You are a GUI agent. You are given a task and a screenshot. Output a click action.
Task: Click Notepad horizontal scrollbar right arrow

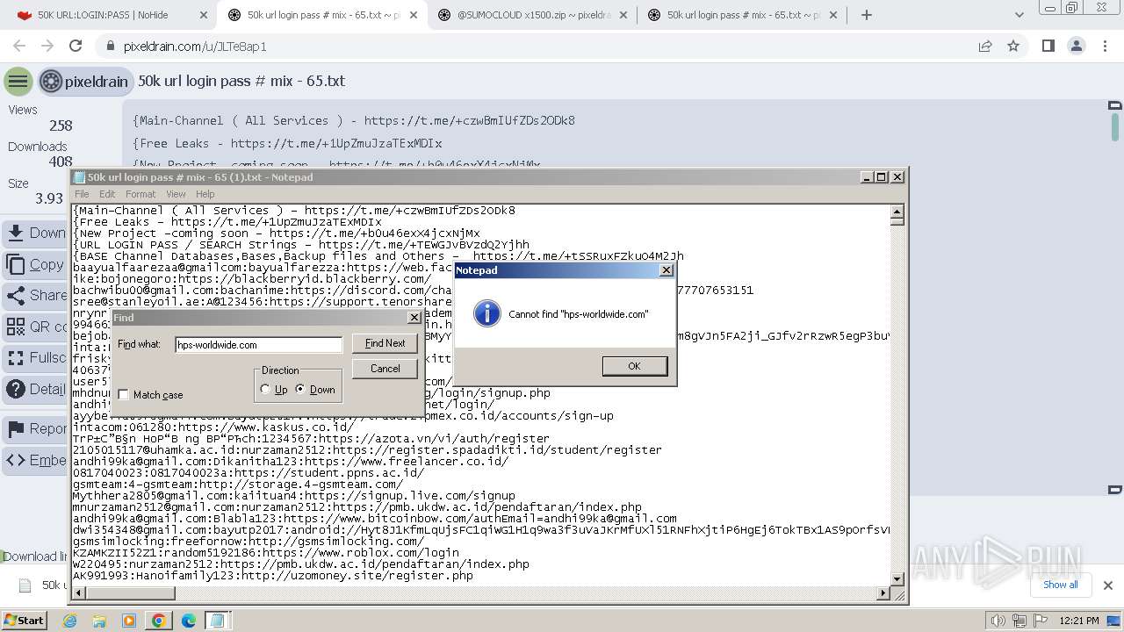[x=884, y=593]
